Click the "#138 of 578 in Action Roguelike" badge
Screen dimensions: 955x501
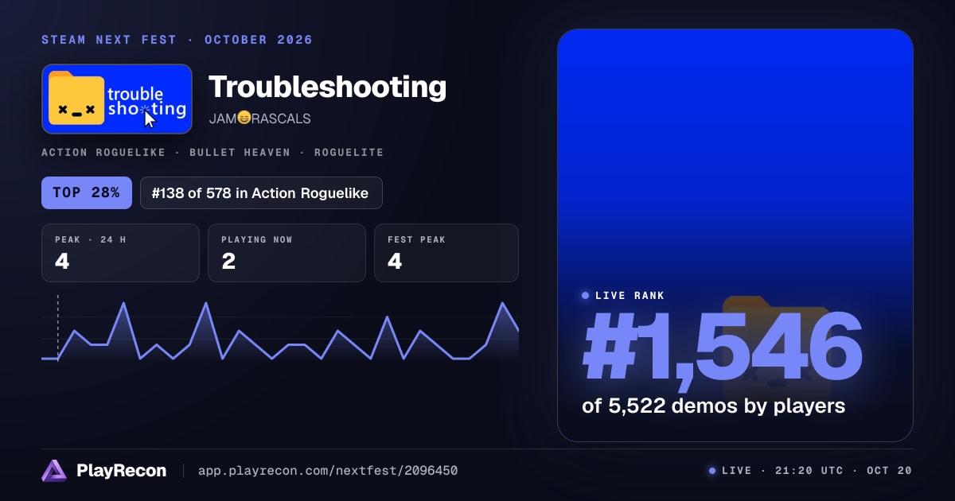pos(260,192)
